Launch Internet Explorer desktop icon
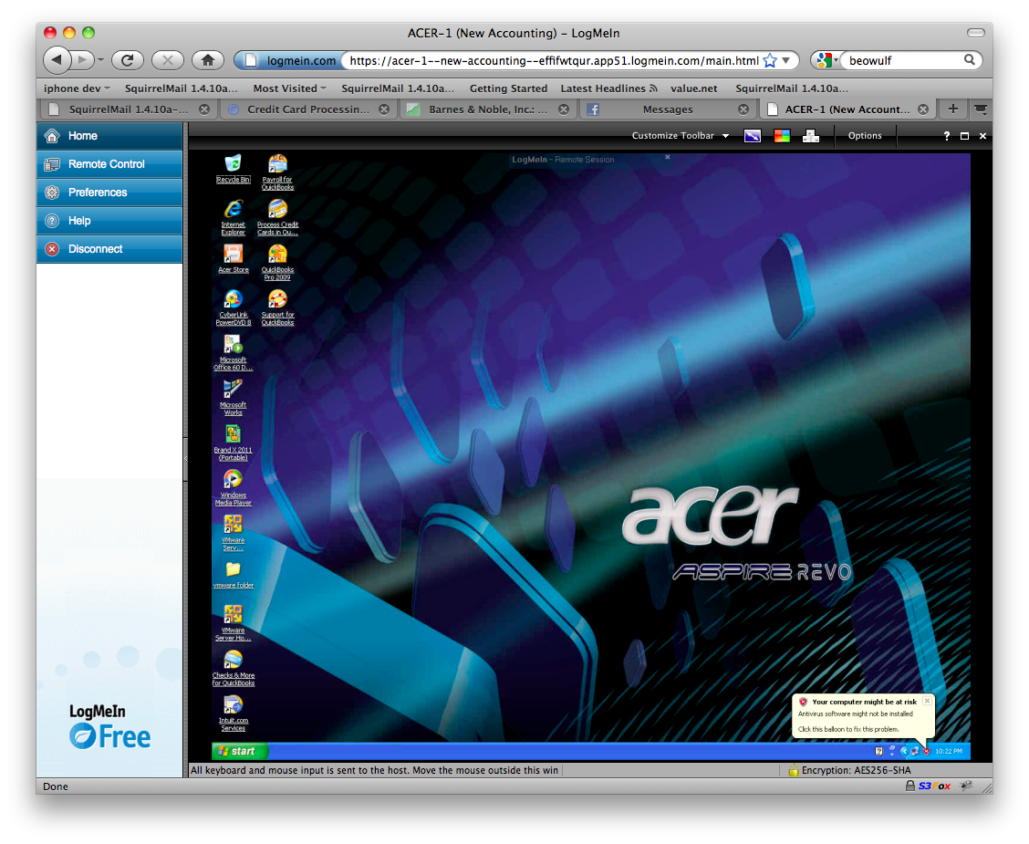 (233, 217)
